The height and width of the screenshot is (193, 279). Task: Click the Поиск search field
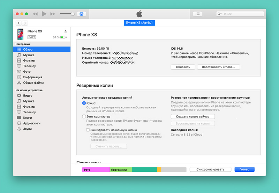240,14
